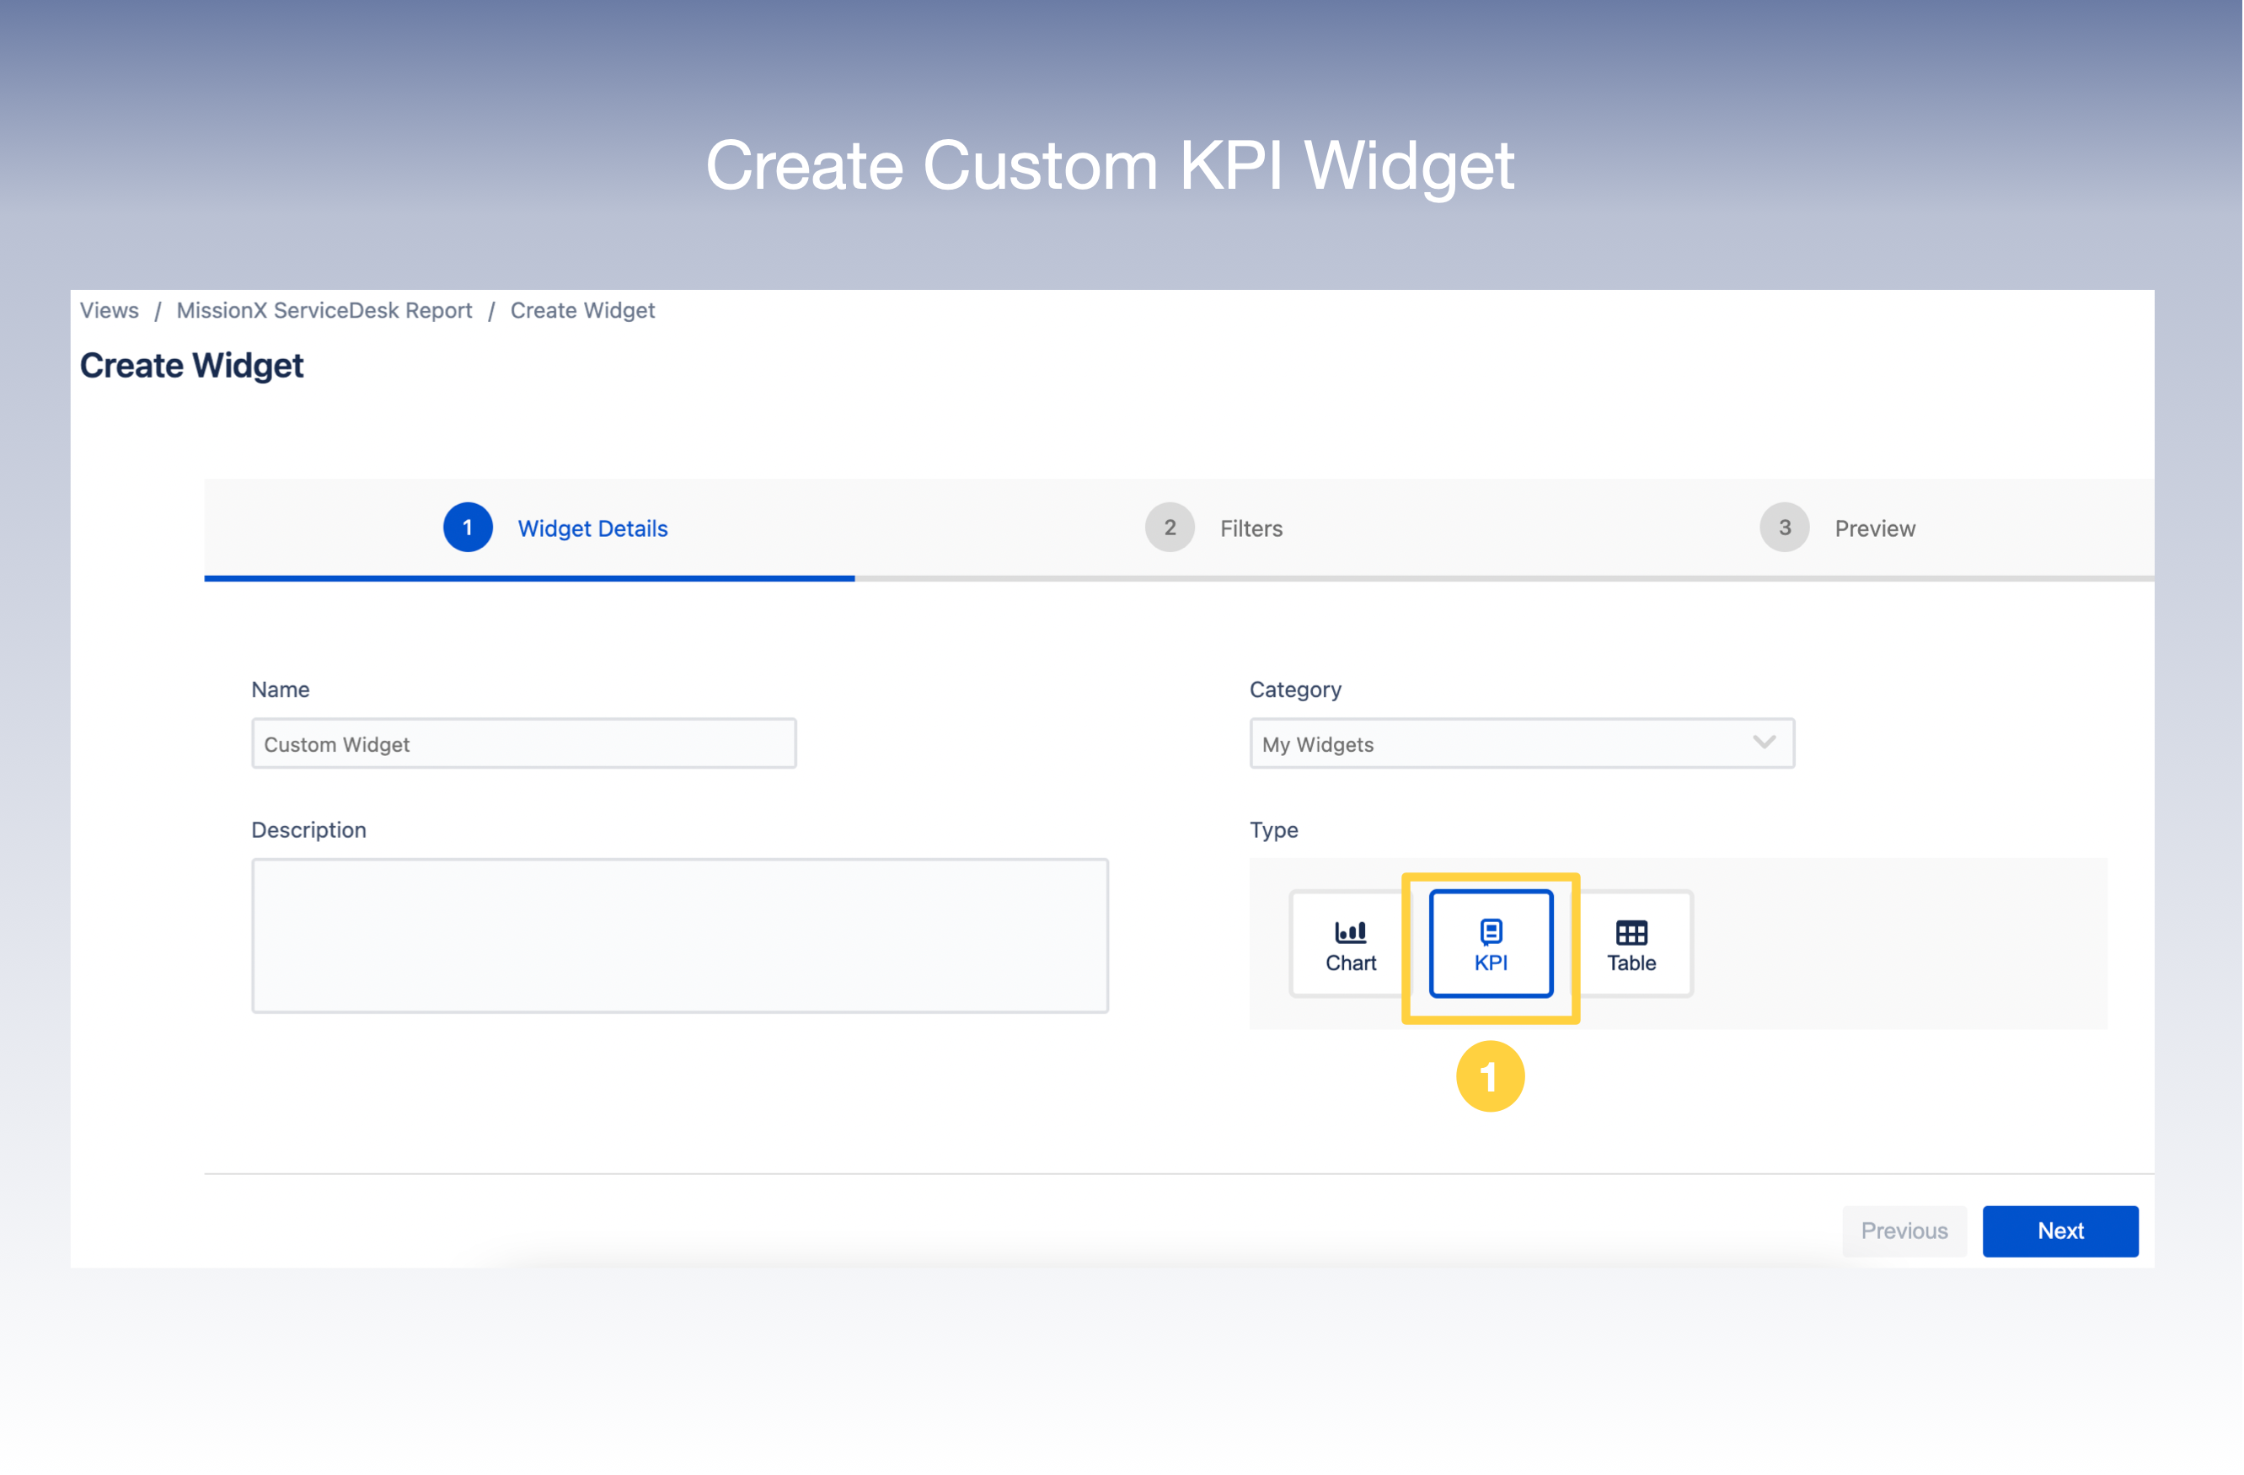Click the bar chart icon inside Chart option
The width and height of the screenshot is (2244, 1475).
1350,931
